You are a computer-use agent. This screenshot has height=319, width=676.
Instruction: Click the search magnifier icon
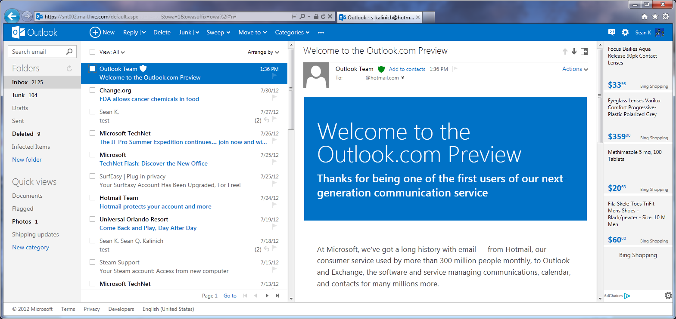pos(69,52)
